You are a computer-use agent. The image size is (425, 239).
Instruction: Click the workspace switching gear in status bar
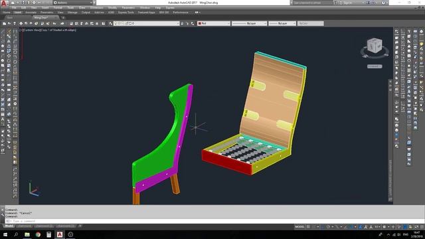(x=384, y=227)
